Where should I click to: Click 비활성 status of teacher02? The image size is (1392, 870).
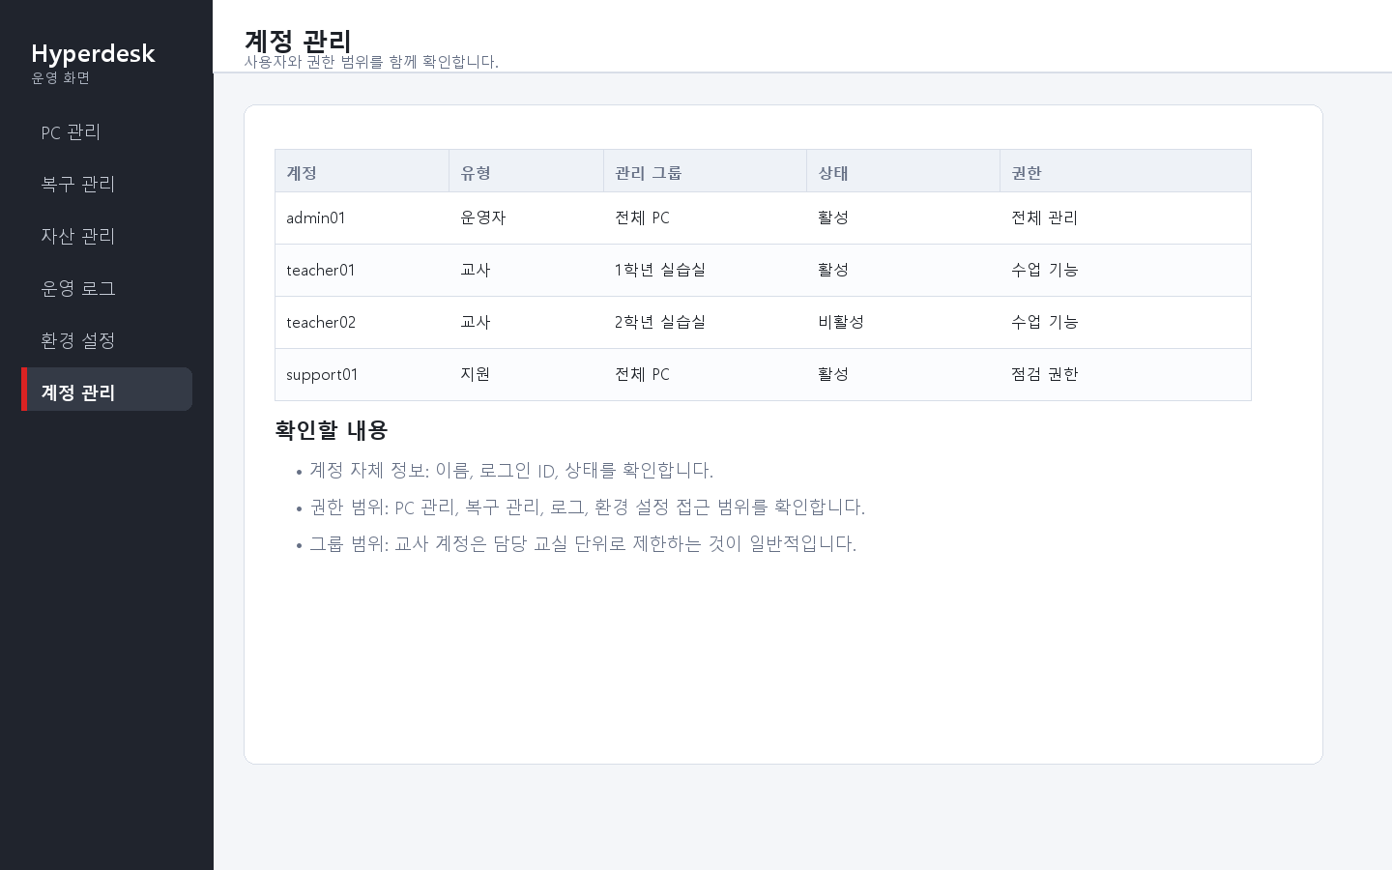904,323
